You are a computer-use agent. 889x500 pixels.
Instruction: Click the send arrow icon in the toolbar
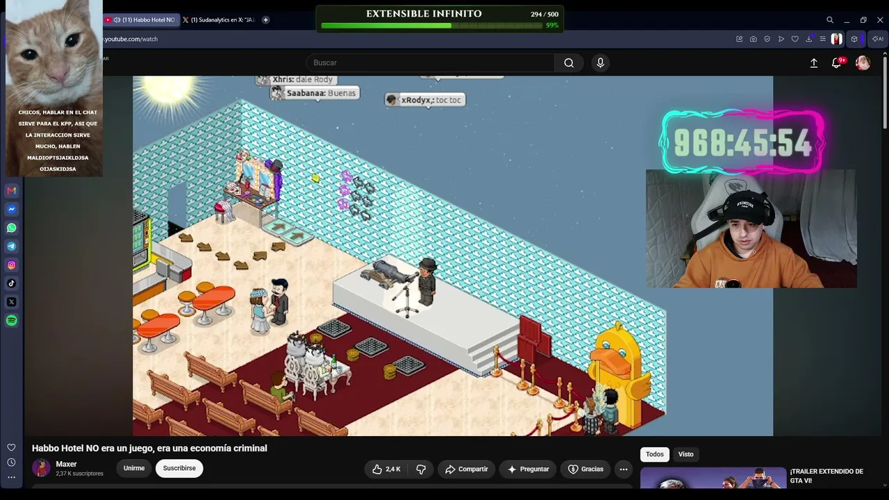click(x=781, y=39)
